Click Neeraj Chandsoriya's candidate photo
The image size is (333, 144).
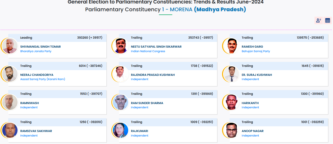tap(10, 74)
